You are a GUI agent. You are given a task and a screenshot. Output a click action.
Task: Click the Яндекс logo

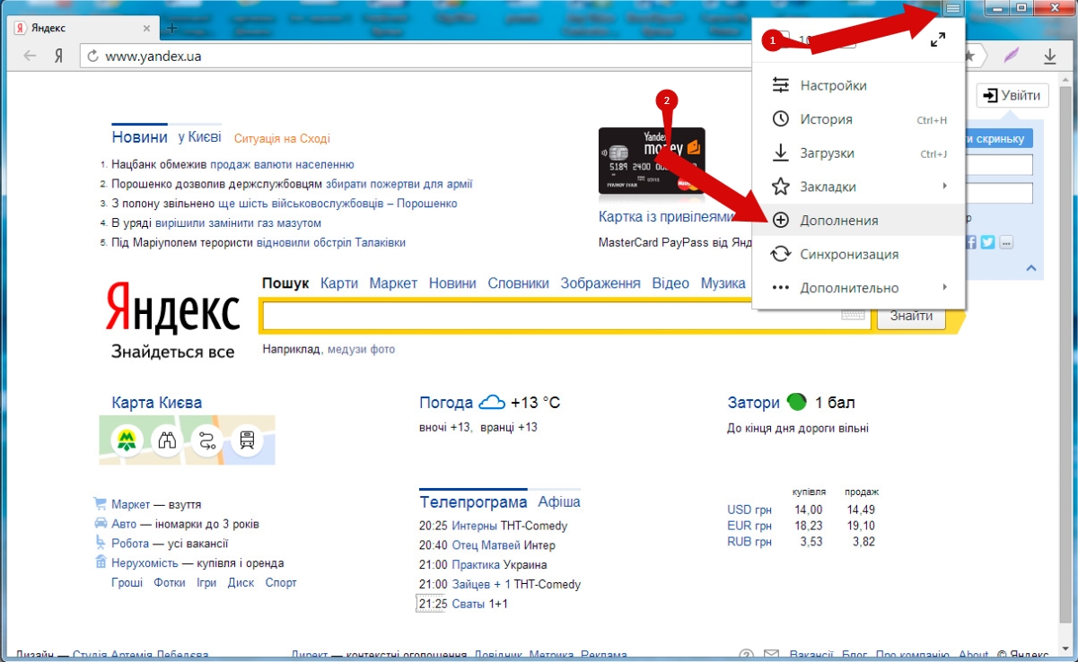pos(172,308)
